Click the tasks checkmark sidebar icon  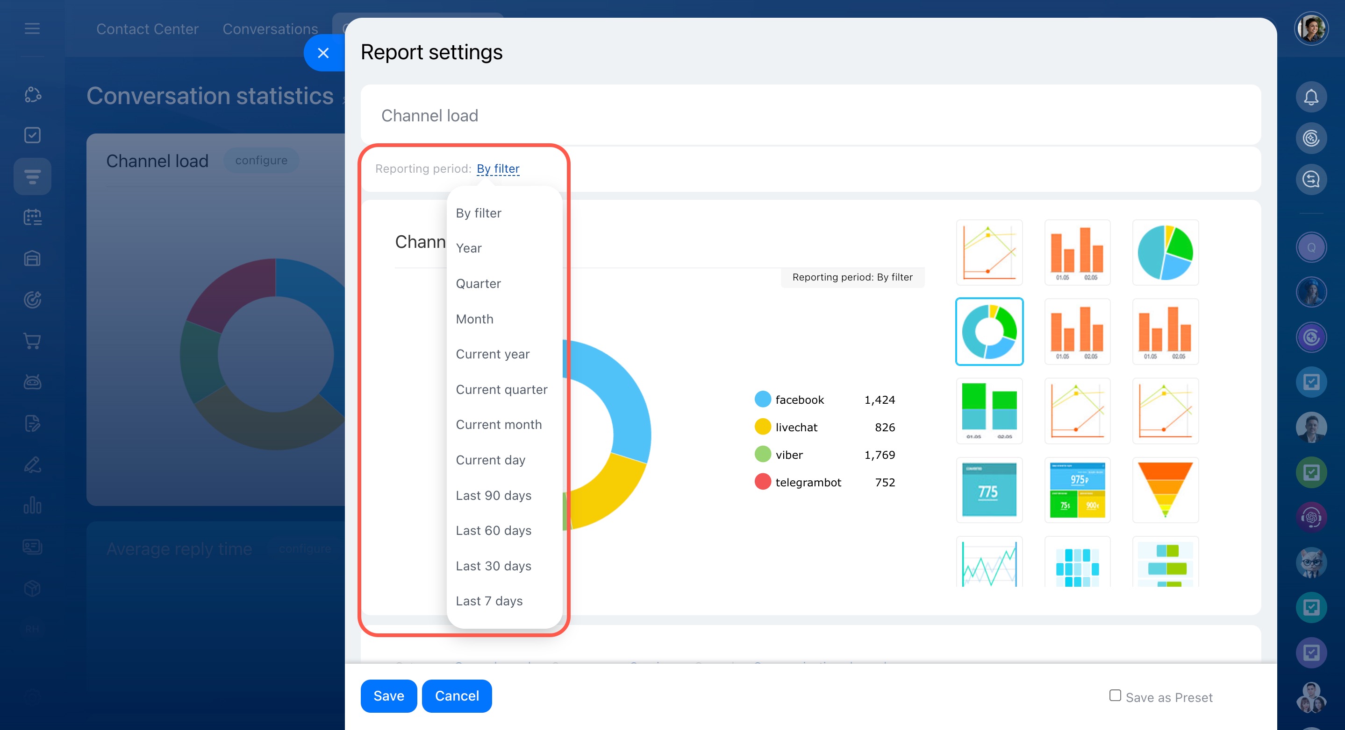click(32, 135)
